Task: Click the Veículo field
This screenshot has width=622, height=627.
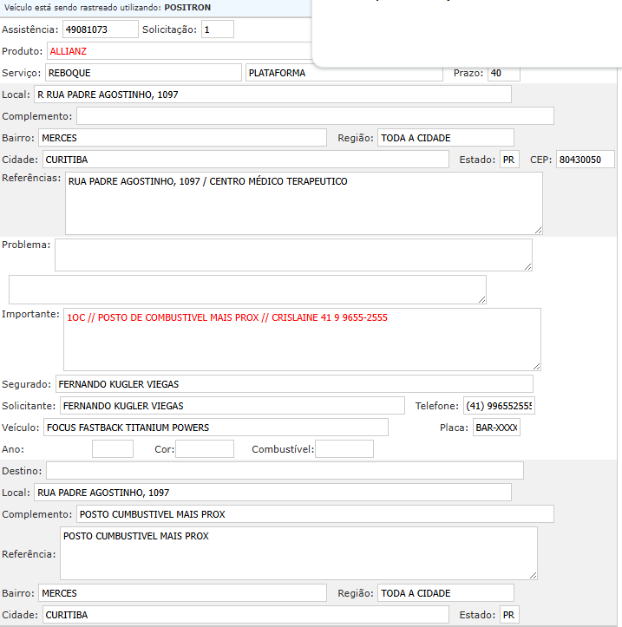Action: [x=215, y=428]
